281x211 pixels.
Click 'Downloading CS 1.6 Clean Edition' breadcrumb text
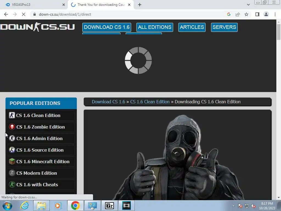pyautogui.click(x=207, y=102)
